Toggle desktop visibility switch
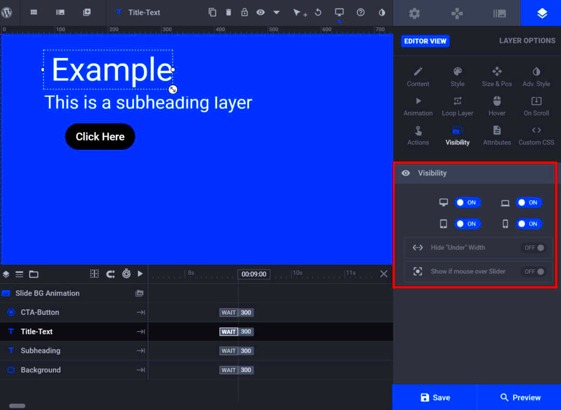 click(468, 203)
